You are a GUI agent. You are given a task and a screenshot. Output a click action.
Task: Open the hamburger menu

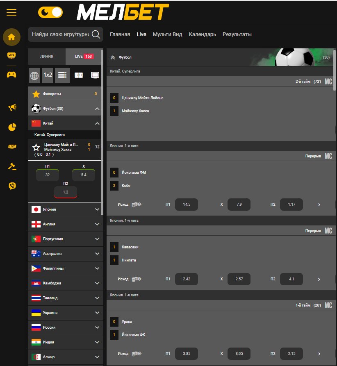[11, 12]
